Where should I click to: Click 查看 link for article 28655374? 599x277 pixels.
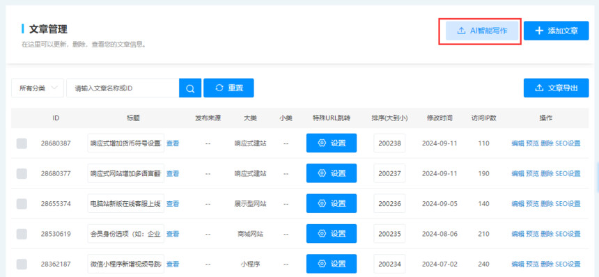(173, 204)
